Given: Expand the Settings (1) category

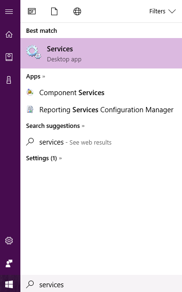Looking at the screenshot, I should point(44,158).
